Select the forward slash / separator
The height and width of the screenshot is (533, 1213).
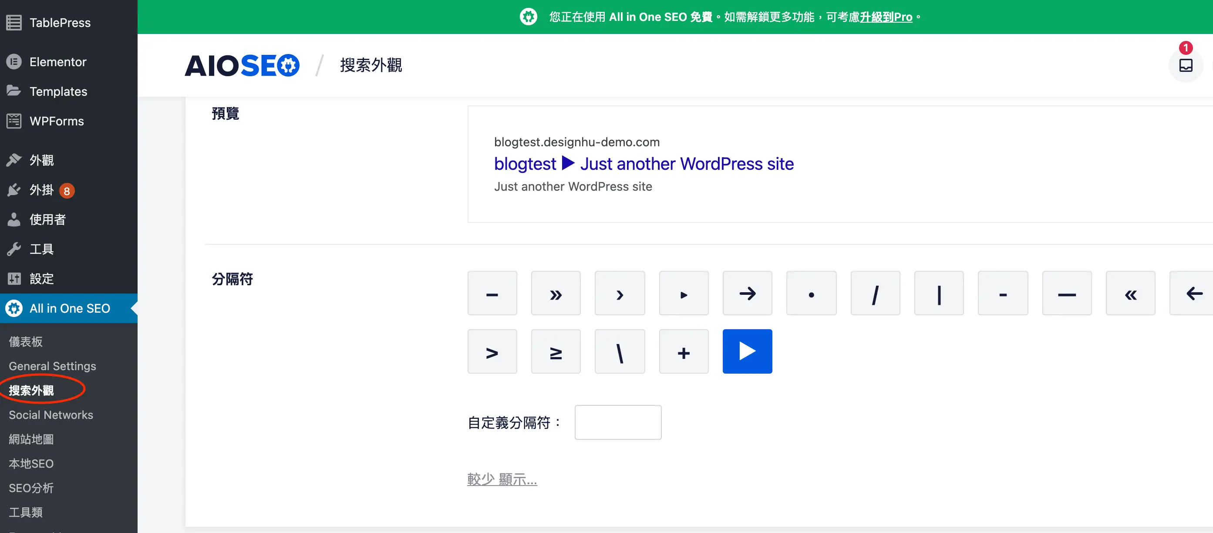pyautogui.click(x=876, y=293)
